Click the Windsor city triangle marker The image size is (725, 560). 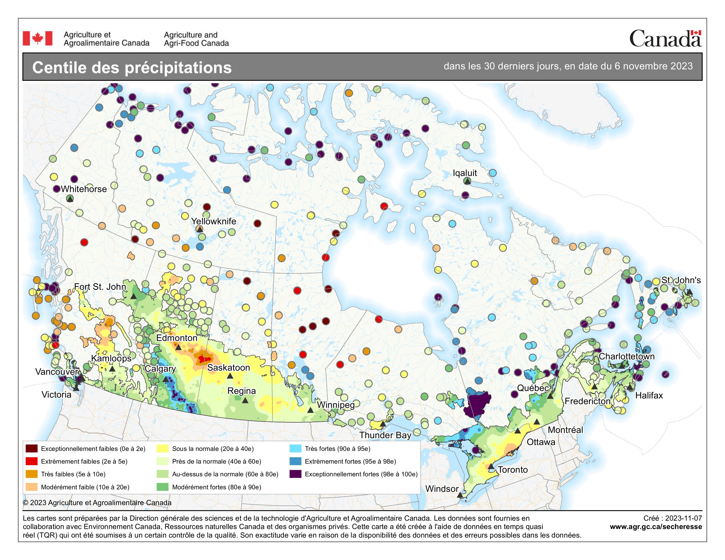point(460,495)
